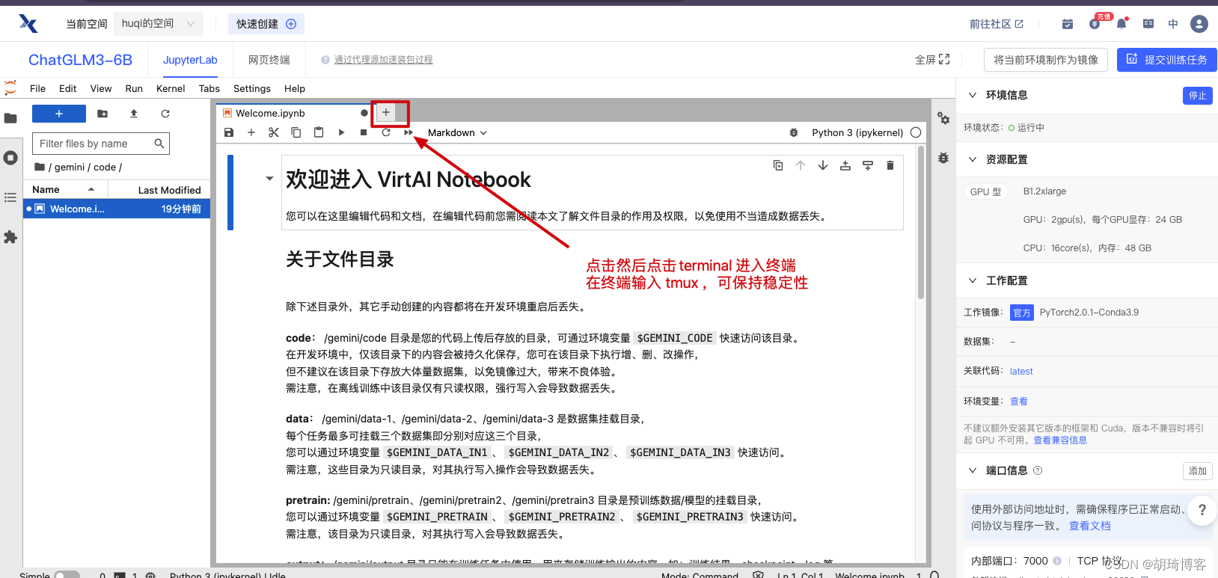This screenshot has height=578, width=1218.
Task: Click 停止 button to stop environment
Action: [1198, 95]
